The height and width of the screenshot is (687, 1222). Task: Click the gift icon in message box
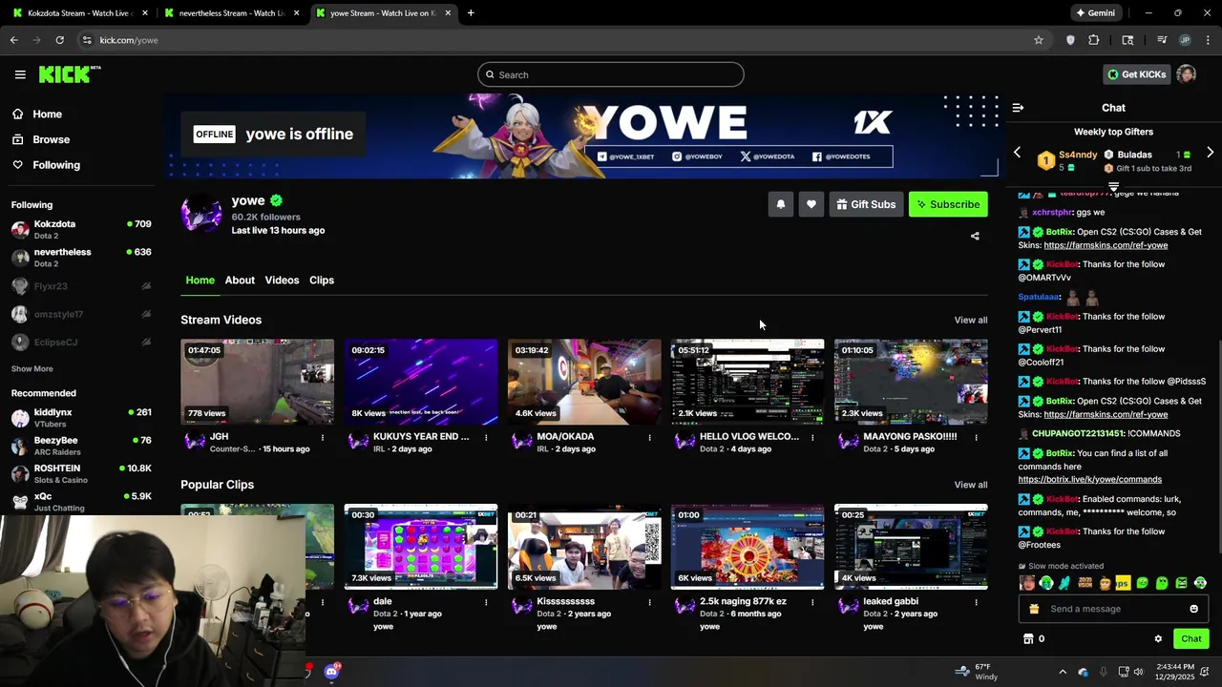[x=1032, y=609]
